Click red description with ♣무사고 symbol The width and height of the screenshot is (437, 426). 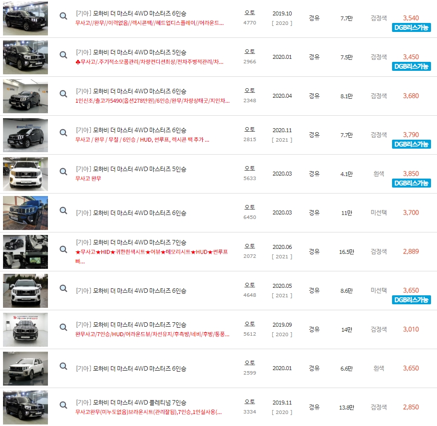point(149,62)
